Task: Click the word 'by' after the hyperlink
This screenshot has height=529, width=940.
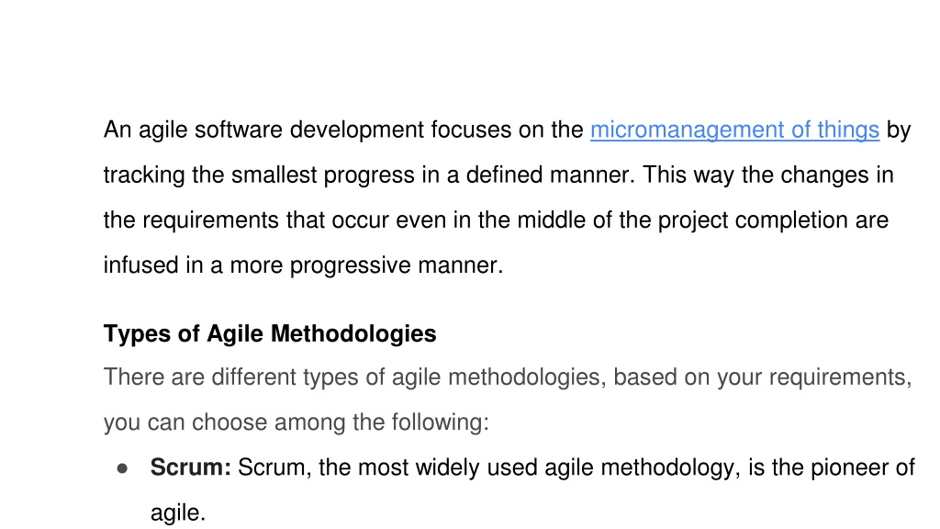Action: (x=899, y=130)
